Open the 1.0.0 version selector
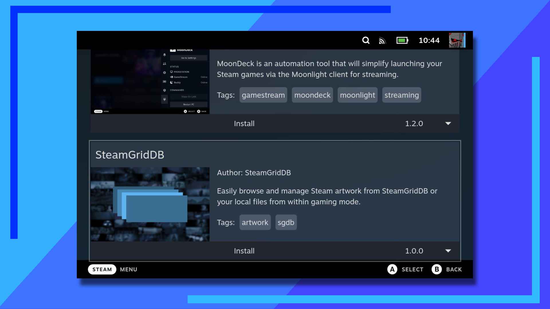 point(414,251)
